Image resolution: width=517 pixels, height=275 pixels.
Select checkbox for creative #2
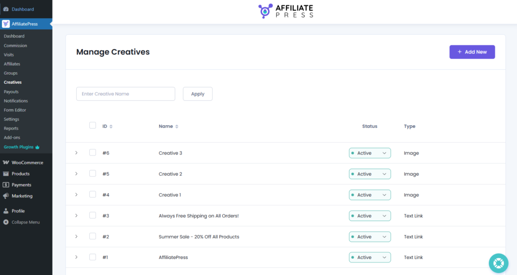pos(93,236)
